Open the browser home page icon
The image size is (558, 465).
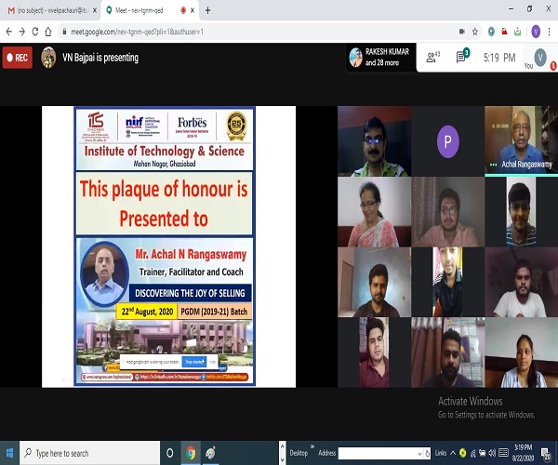[x=48, y=32]
